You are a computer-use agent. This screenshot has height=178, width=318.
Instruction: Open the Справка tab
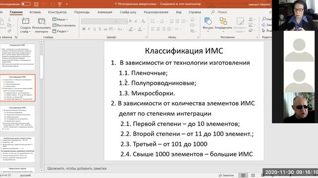click(195, 12)
